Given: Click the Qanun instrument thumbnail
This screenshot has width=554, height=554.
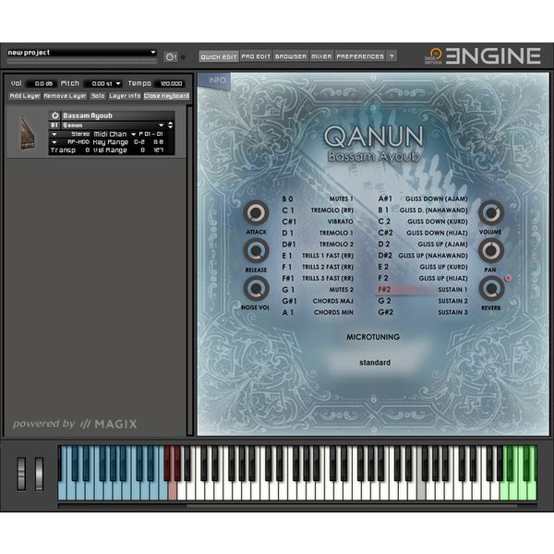Looking at the screenshot, I should point(25,132).
